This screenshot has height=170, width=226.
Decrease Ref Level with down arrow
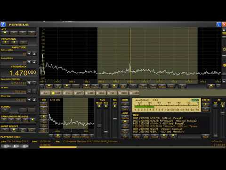pos(29,54)
